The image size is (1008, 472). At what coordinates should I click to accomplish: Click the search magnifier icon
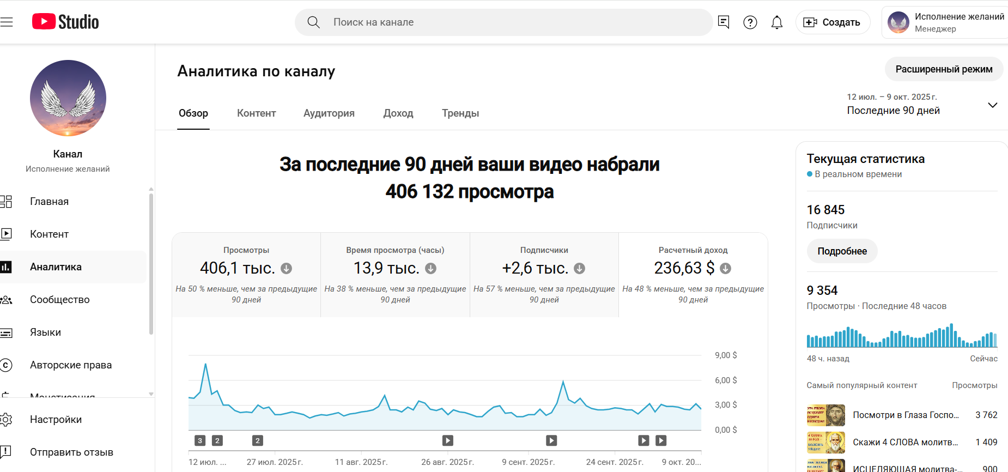313,22
